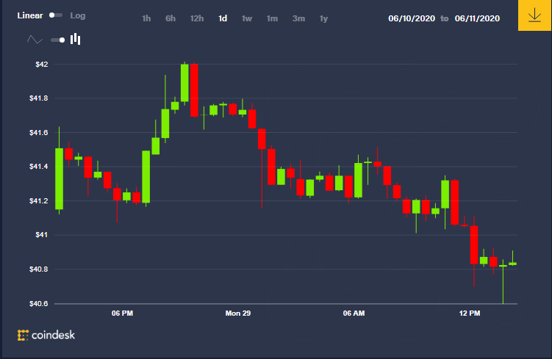Select the 1m time range
Screen dimensions: 552x359
click(x=272, y=18)
